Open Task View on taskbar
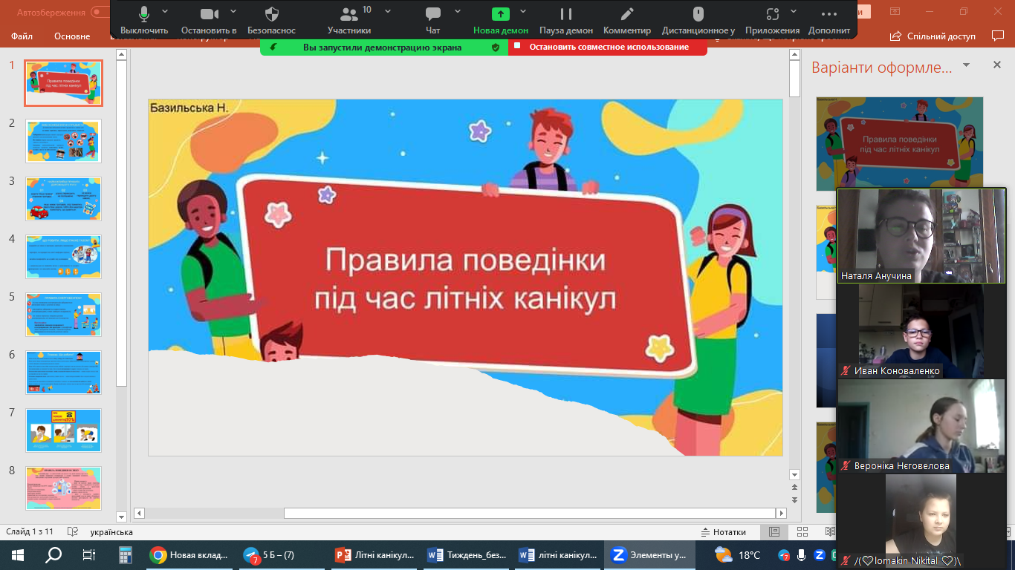 pyautogui.click(x=89, y=554)
